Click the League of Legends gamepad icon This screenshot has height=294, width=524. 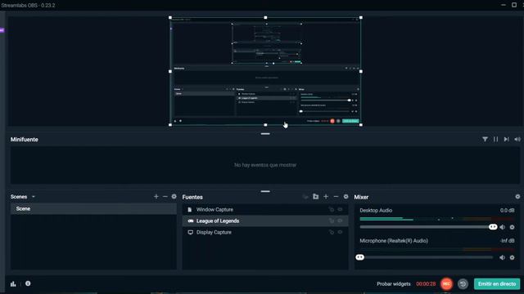(x=191, y=221)
